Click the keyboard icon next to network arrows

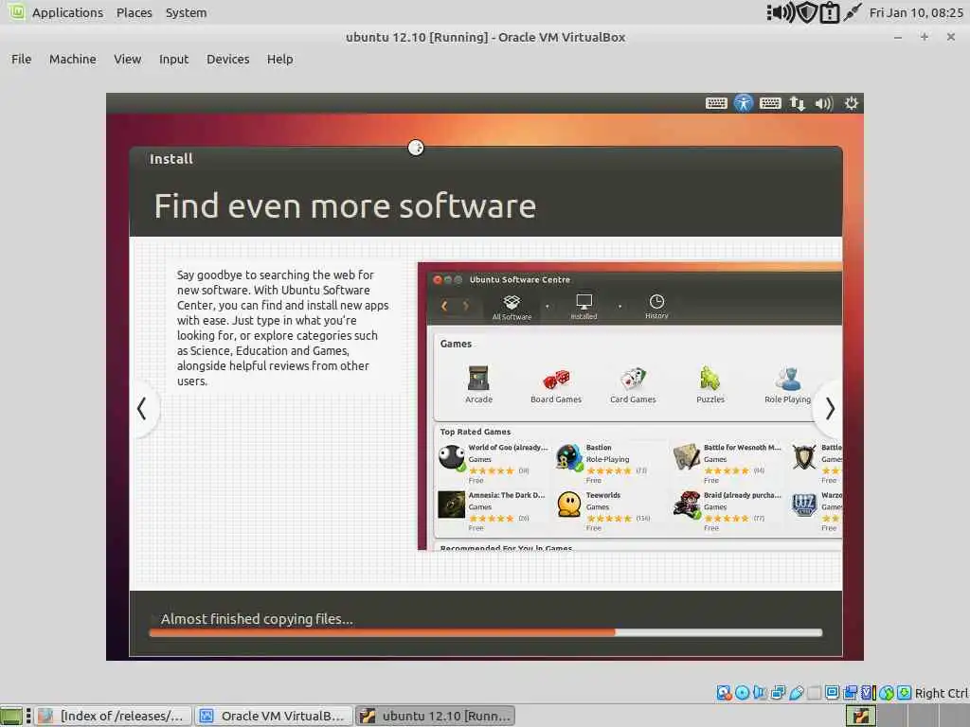[770, 103]
